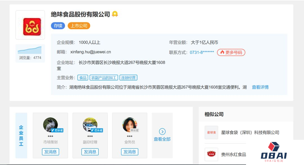The image size is (304, 165).
Task: Send message to 市场策划 employee
Action: 50,152
